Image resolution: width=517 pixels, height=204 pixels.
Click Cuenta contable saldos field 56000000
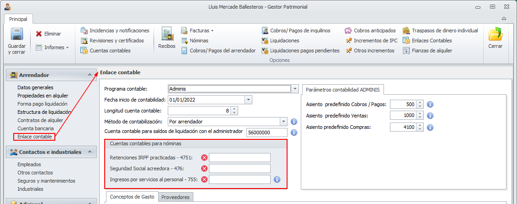pyautogui.click(x=267, y=133)
